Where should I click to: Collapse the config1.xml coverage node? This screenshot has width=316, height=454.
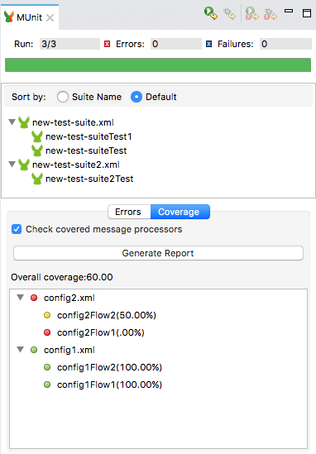click(x=21, y=350)
